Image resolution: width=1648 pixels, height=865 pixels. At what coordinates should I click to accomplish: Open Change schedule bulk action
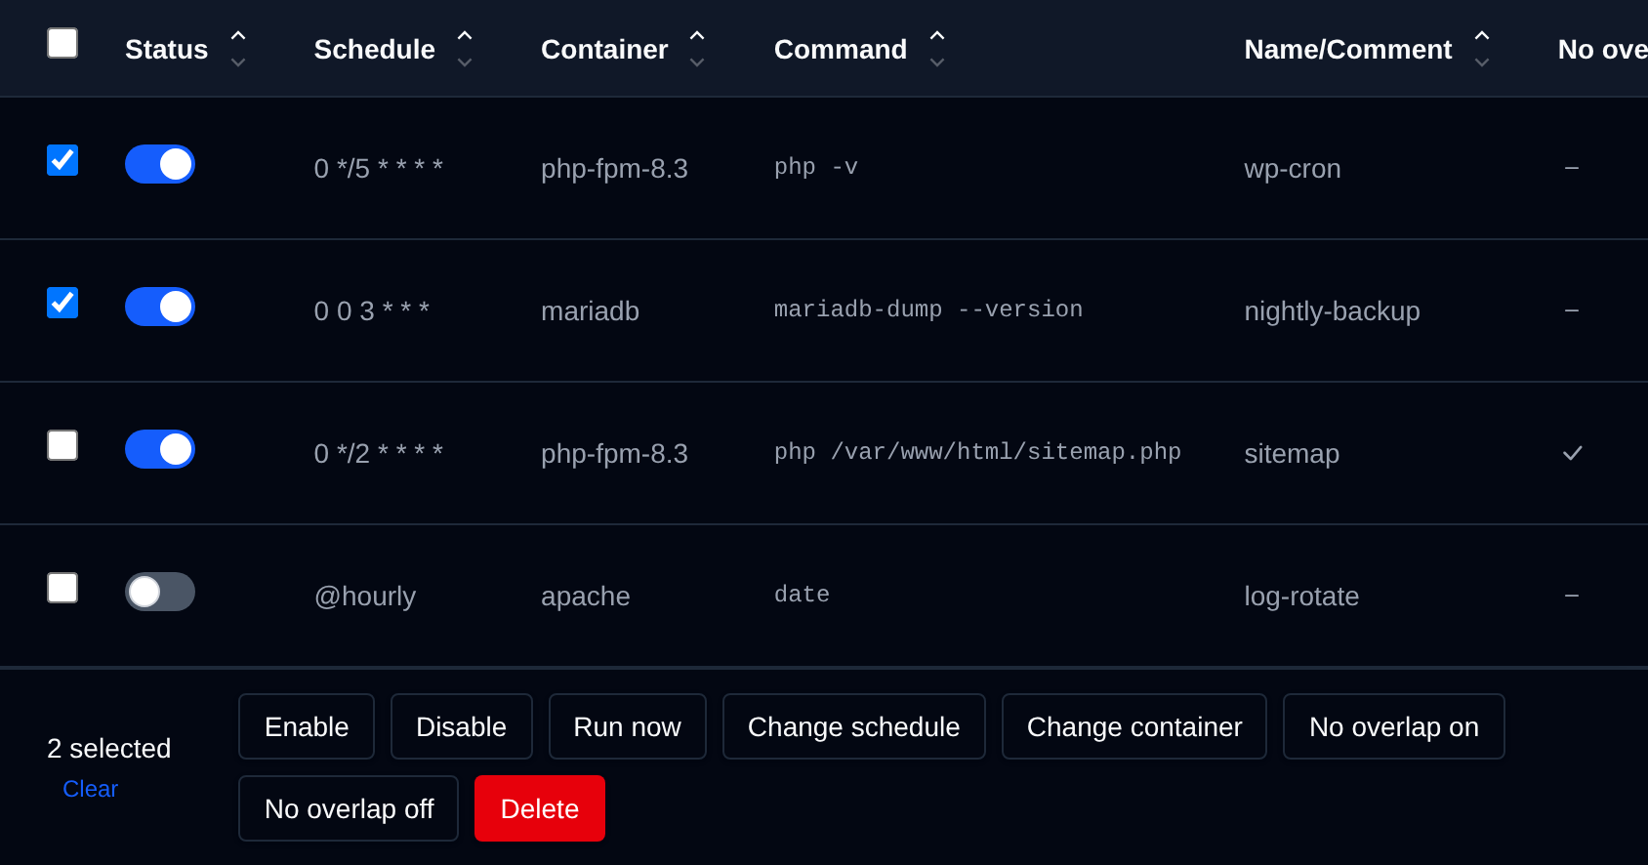pos(854,726)
